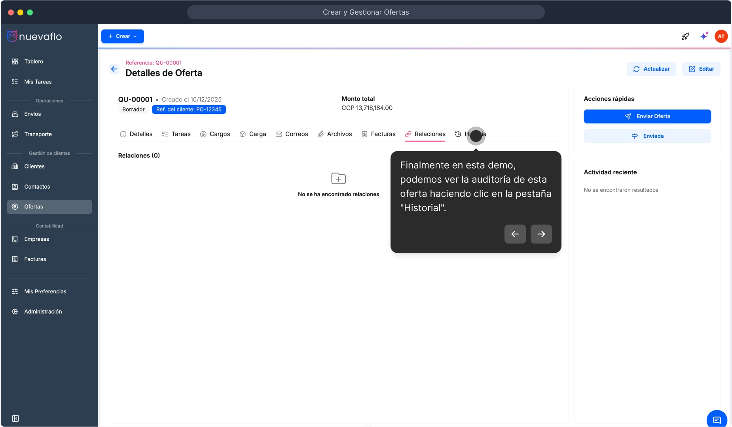The width and height of the screenshot is (732, 427).
Task: Click the highlighted Historial tab hotspot
Action: point(476,136)
